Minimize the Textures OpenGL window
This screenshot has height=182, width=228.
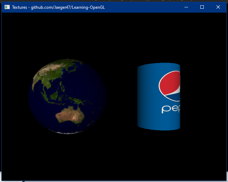(x=186, y=7)
